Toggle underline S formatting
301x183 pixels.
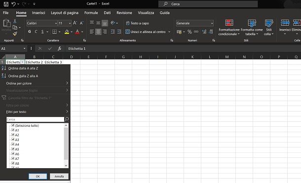pyautogui.click(x=42, y=32)
